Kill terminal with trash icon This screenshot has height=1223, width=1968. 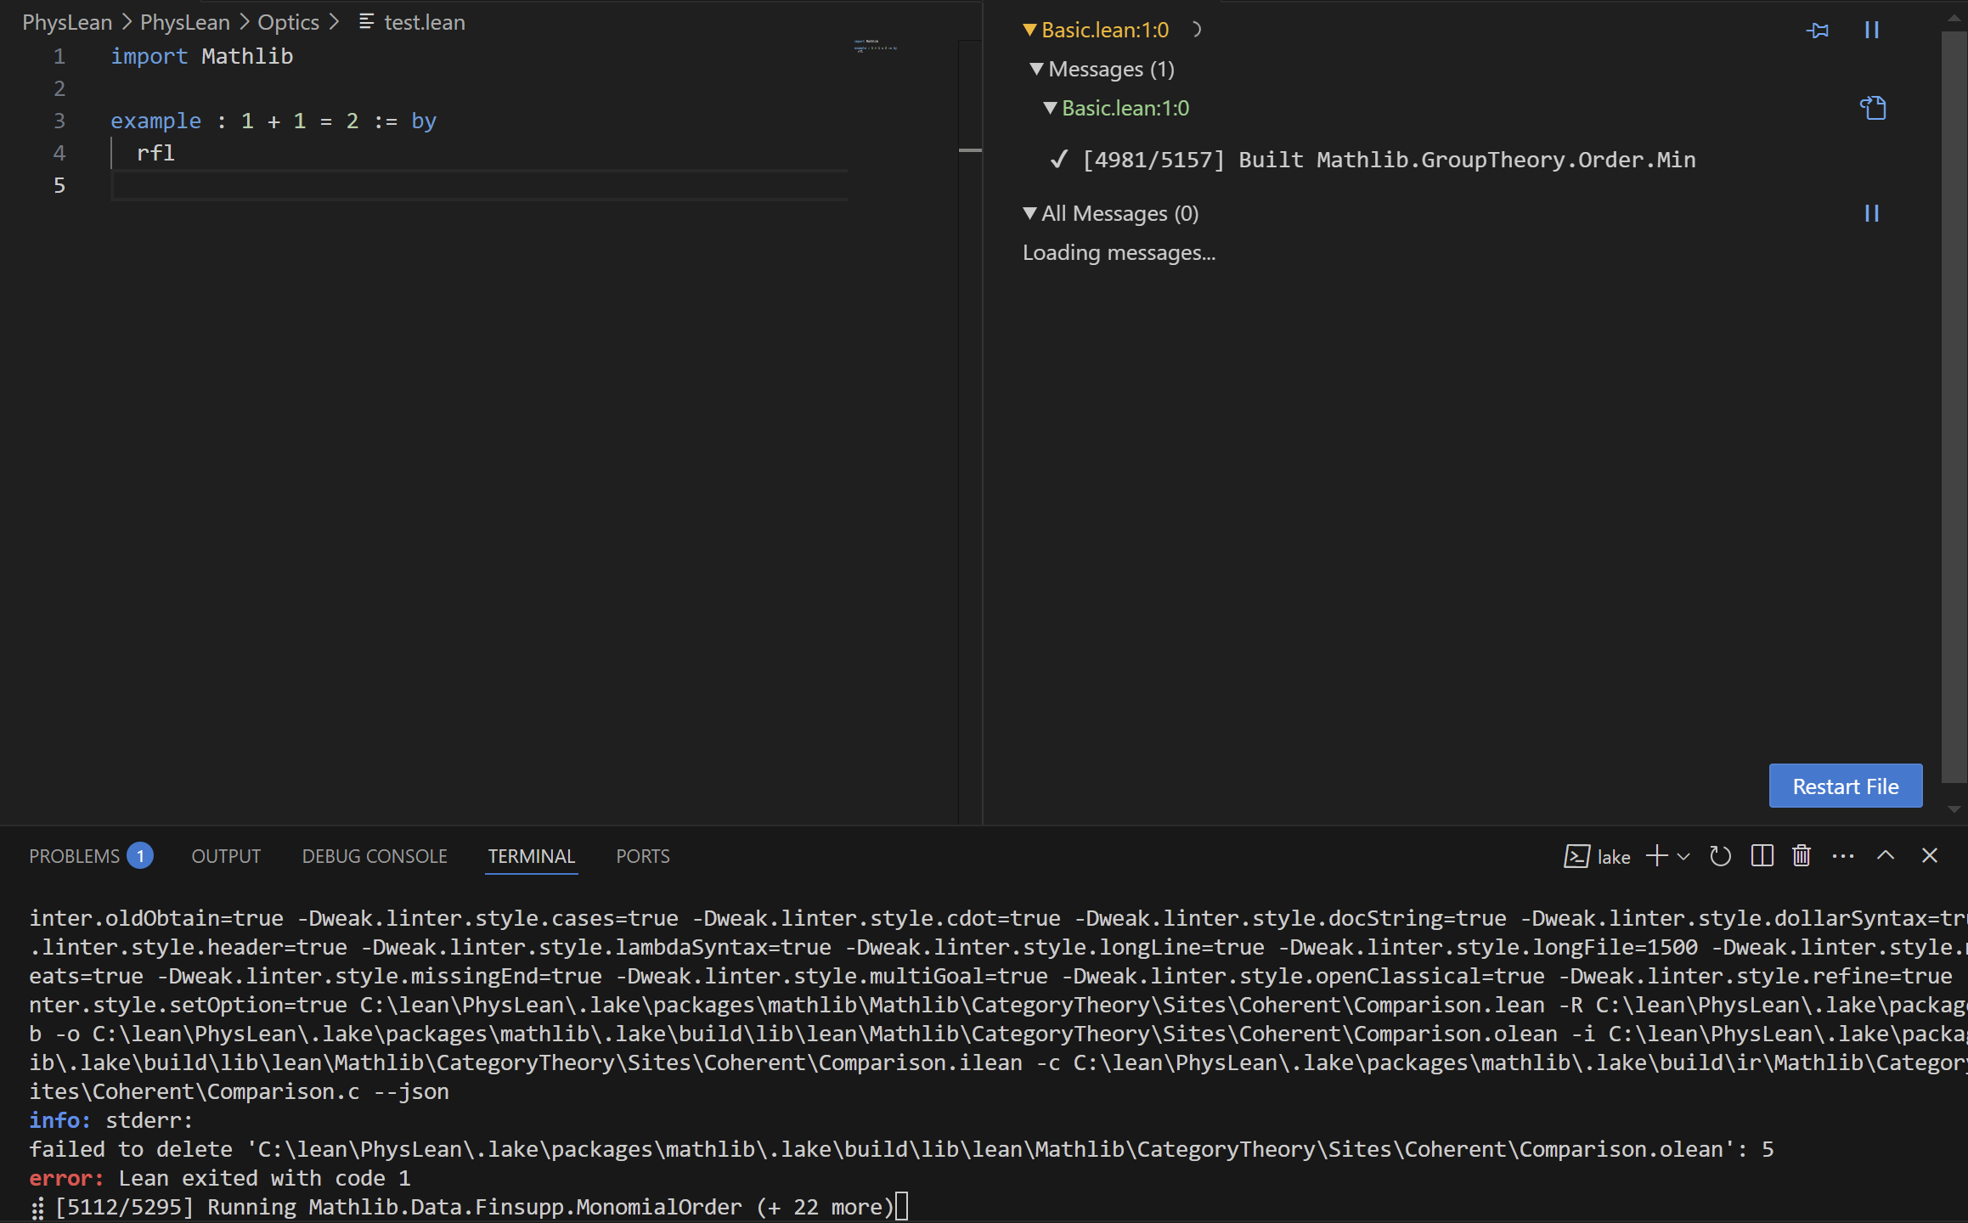coord(1802,856)
